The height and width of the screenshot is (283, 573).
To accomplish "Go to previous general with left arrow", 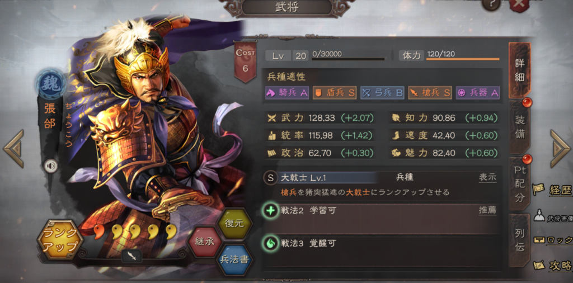I will pos(13,149).
